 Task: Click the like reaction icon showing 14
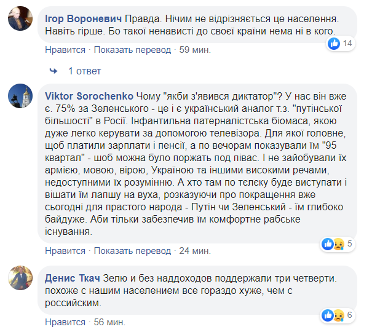[334, 43]
